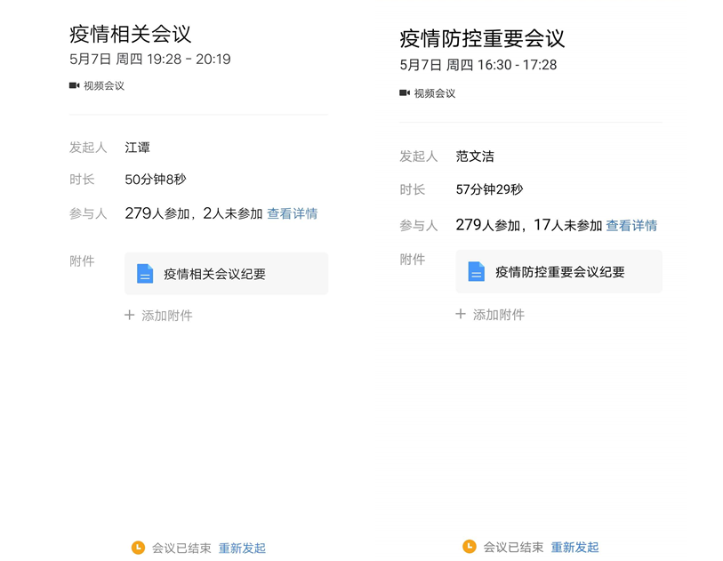Click 重新发起 for the 疫情防控重要会议 meeting
Image resolution: width=723 pixels, height=561 pixels.
click(574, 548)
